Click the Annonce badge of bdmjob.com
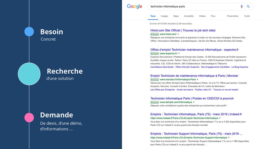The width and height of the screenshot is (265, 149). [154, 102]
